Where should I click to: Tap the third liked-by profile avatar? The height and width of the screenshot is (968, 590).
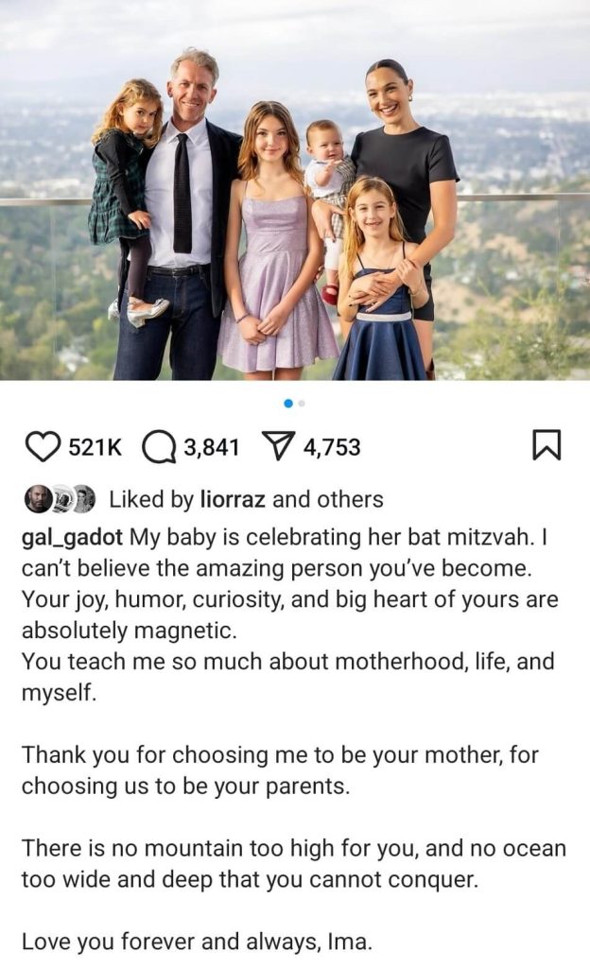(84, 498)
